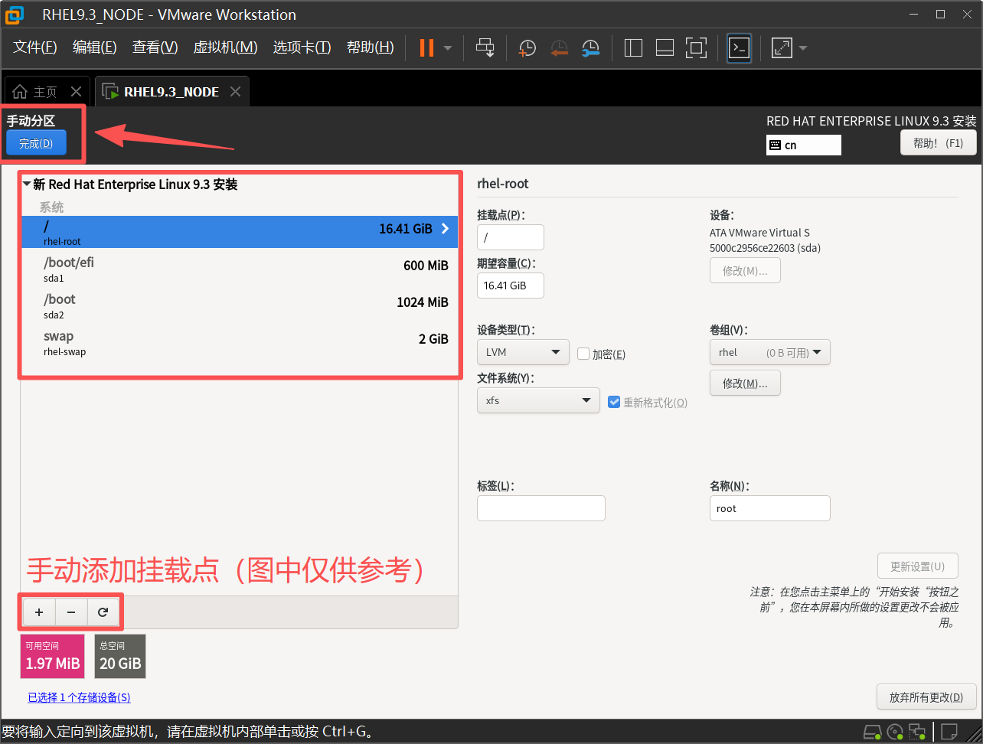The width and height of the screenshot is (983, 744).
Task: Click the send Ctrl+Alt+Del toolbar icon
Action: (485, 47)
